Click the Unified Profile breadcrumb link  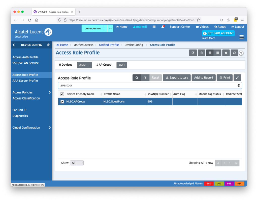click(x=109, y=45)
